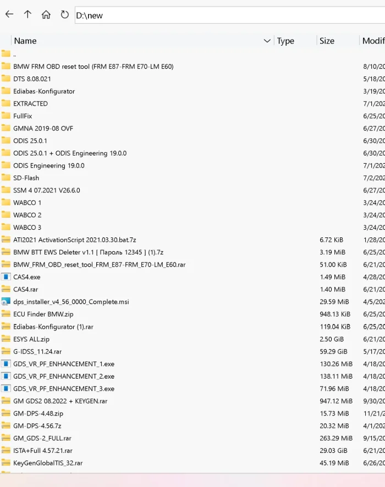Click the D:\new address path field
Viewport: 385px width, 487px height.
[x=230, y=15]
